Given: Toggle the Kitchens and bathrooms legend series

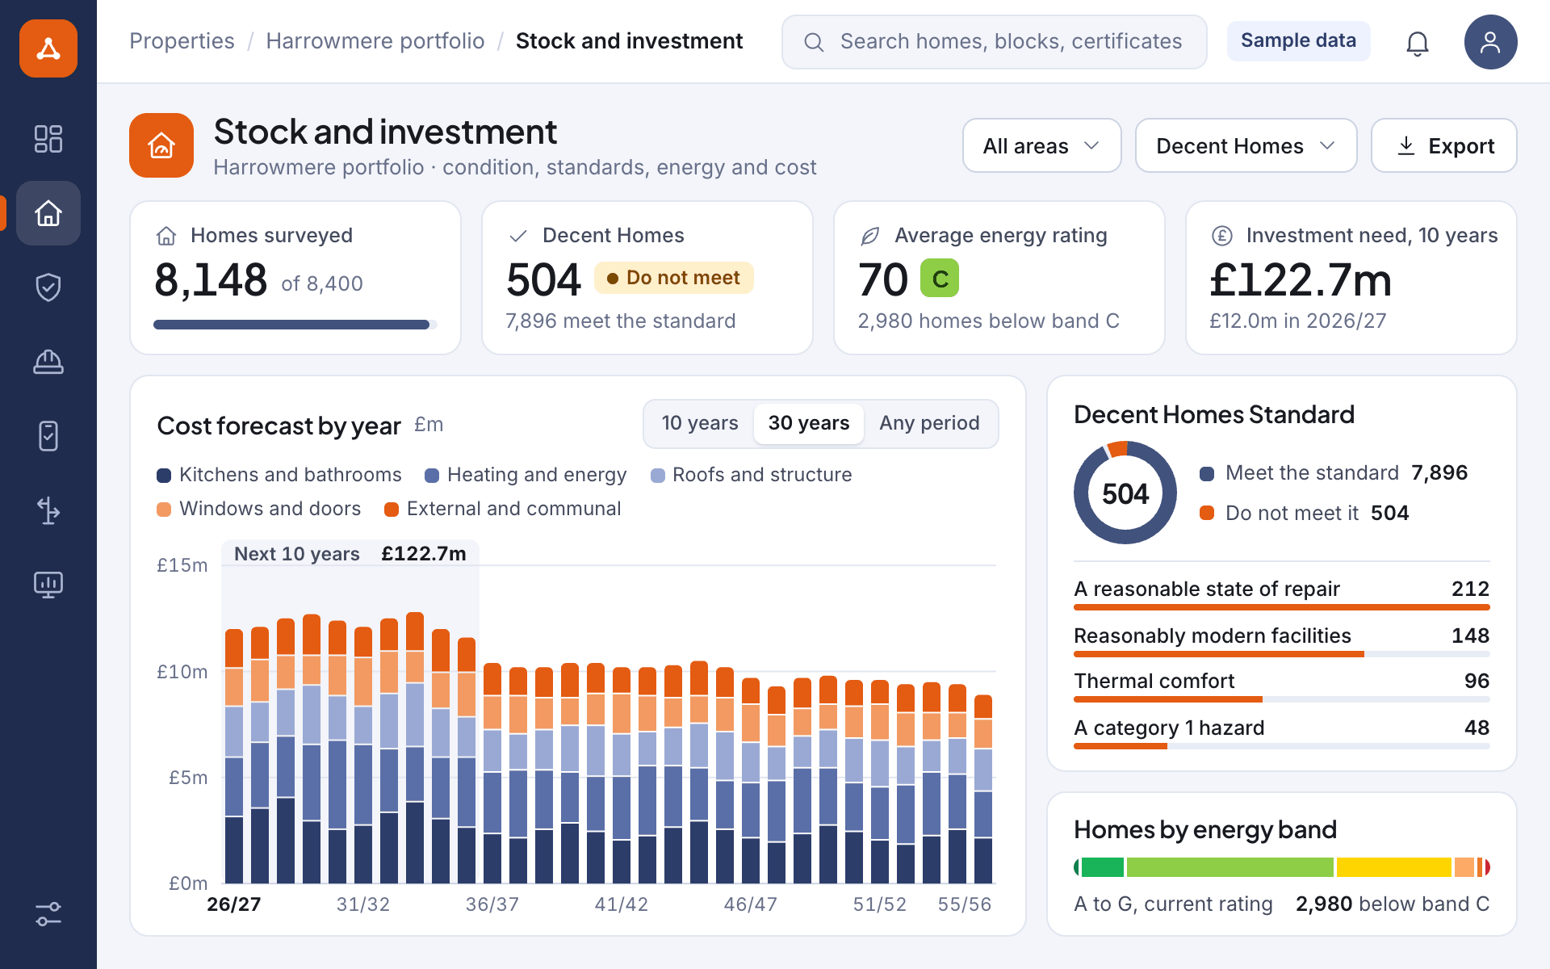Looking at the screenshot, I should [279, 475].
